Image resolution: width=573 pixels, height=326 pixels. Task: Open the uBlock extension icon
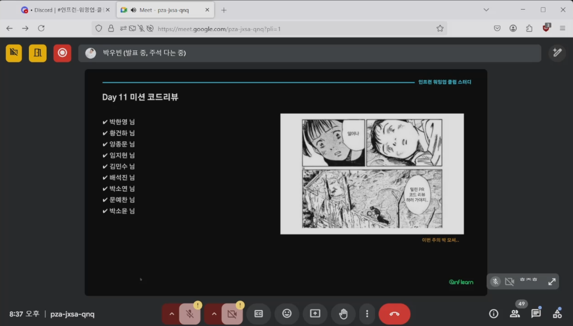click(x=546, y=28)
